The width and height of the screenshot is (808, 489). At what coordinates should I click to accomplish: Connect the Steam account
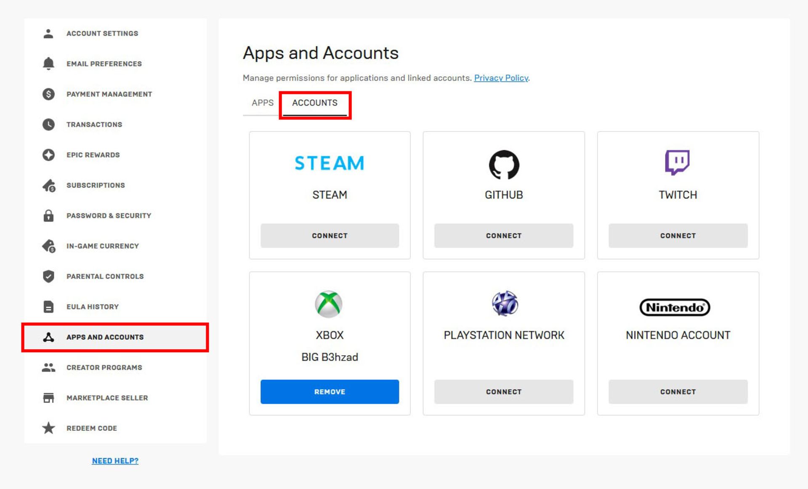click(x=330, y=236)
